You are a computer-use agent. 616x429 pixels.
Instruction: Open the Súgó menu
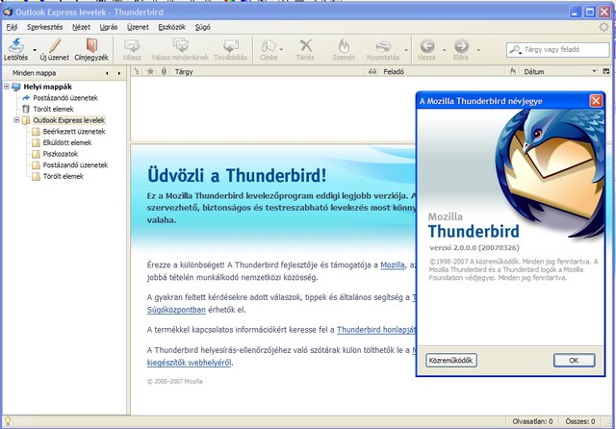202,27
